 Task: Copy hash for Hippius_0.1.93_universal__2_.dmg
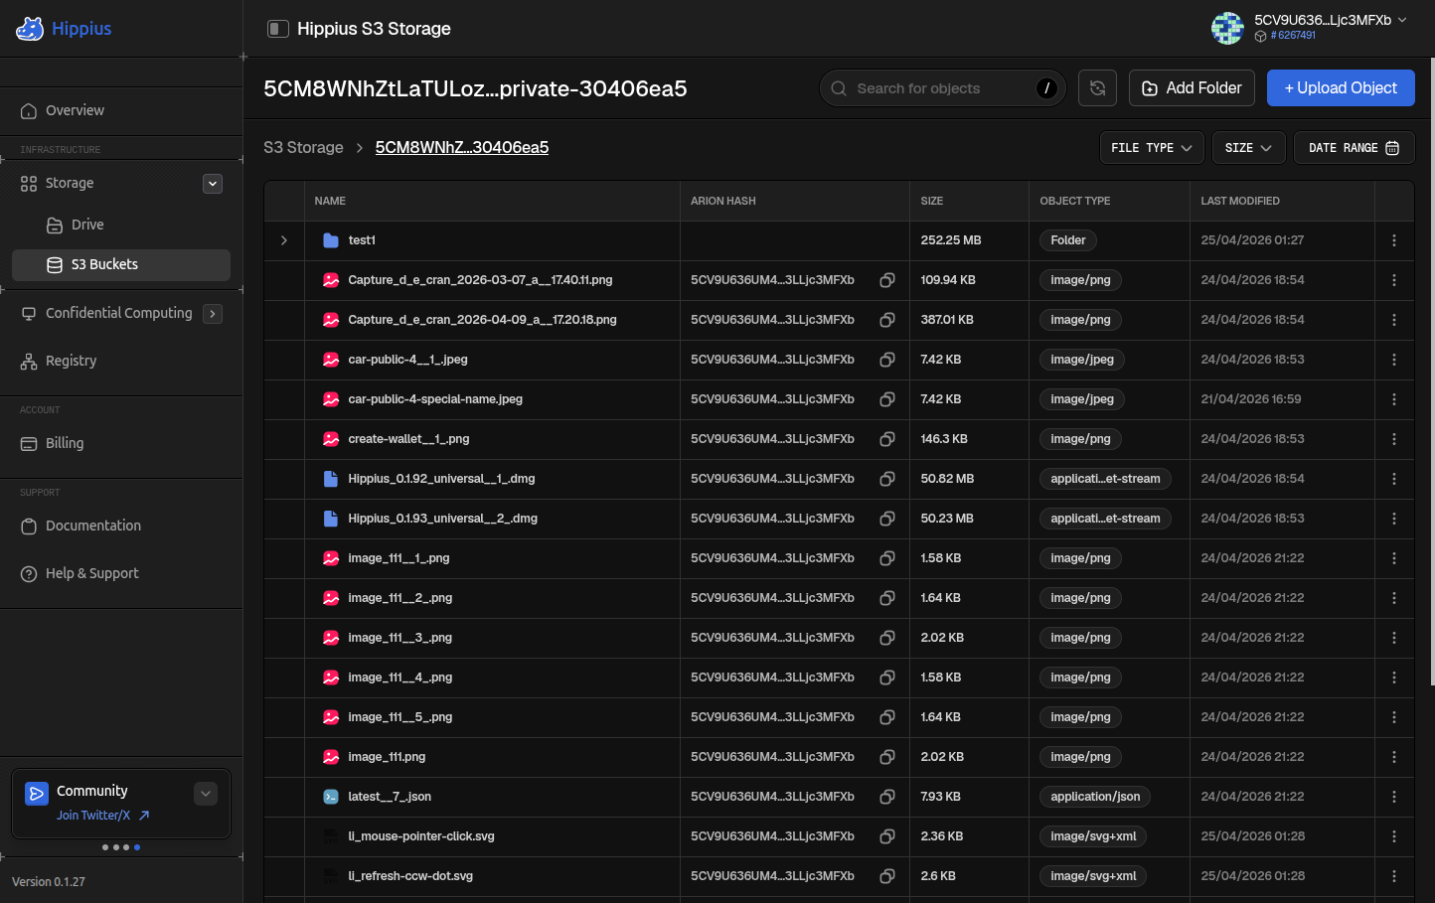coord(887,519)
